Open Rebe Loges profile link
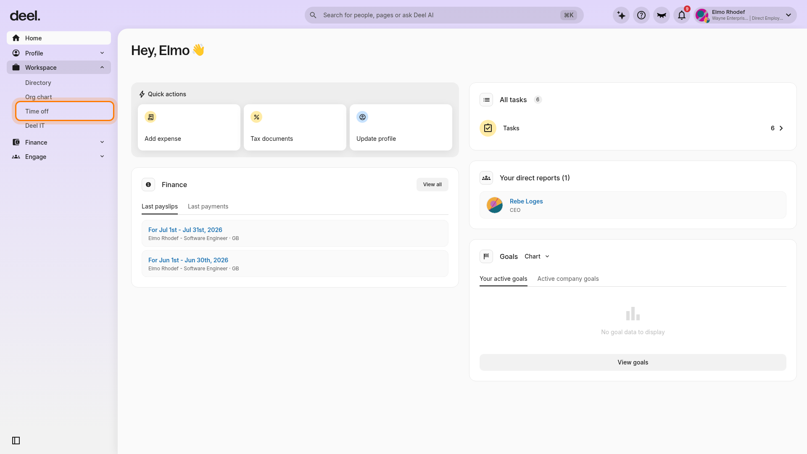The image size is (807, 454). click(x=526, y=201)
